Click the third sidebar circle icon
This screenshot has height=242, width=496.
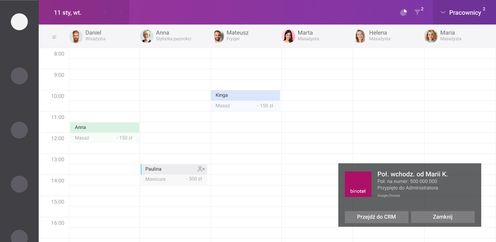tap(19, 130)
